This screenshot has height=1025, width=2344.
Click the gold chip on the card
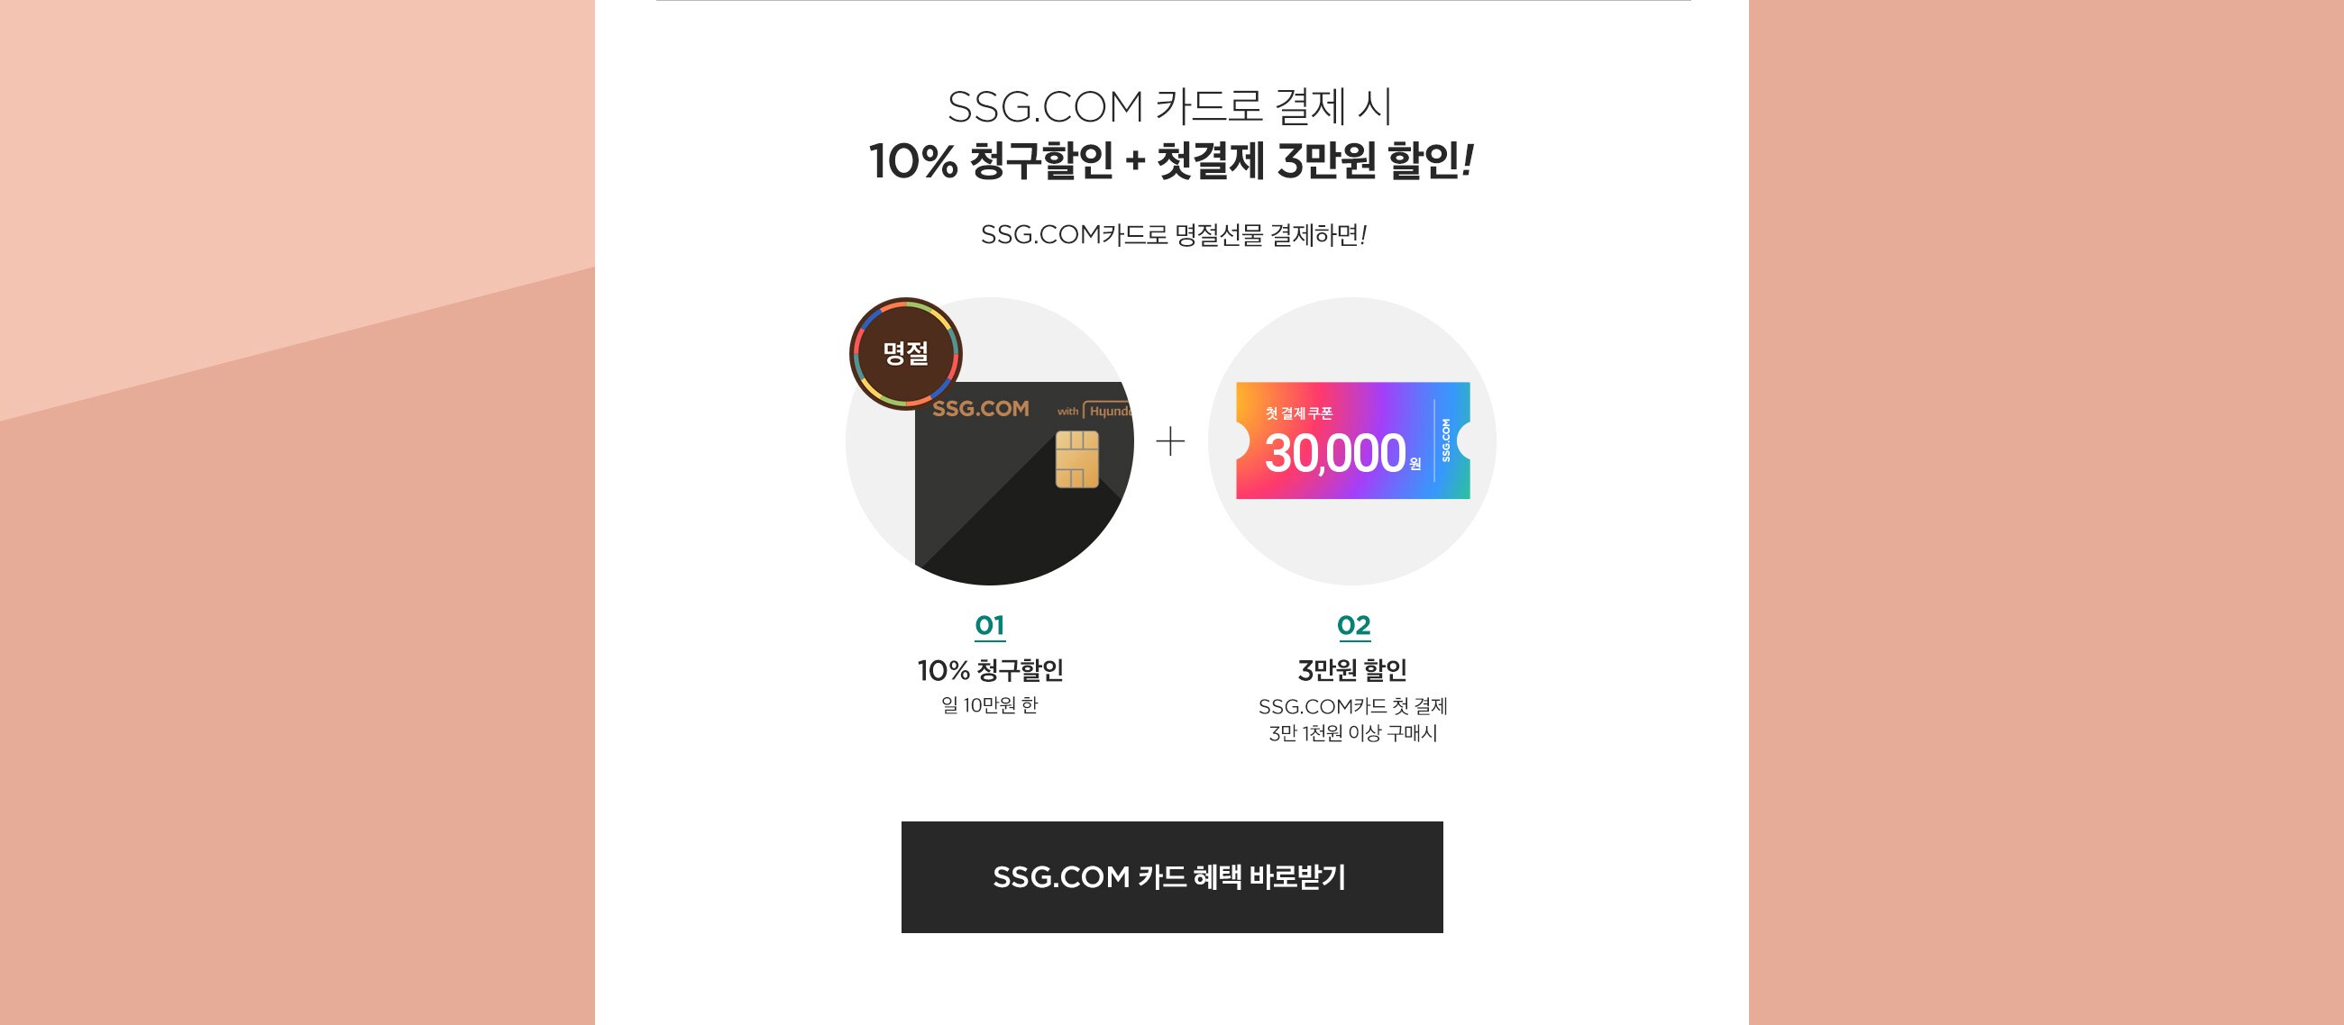[x=1077, y=459]
